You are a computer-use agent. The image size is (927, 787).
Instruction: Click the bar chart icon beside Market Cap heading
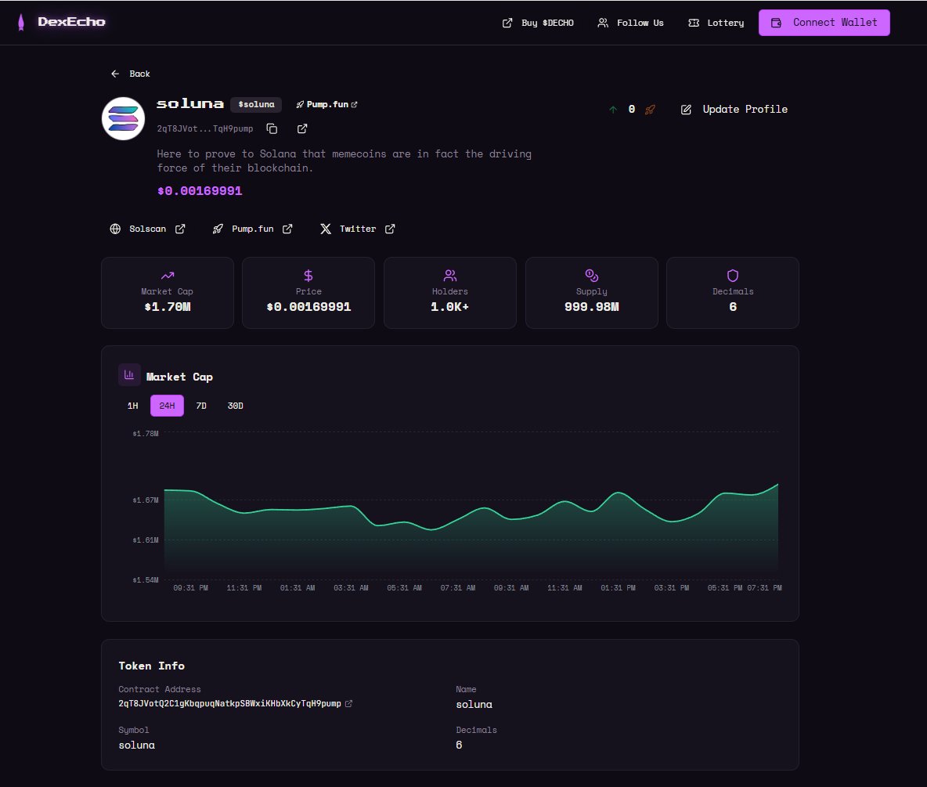(129, 375)
